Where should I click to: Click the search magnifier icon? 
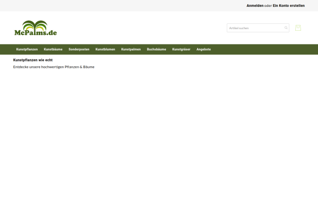[286, 28]
